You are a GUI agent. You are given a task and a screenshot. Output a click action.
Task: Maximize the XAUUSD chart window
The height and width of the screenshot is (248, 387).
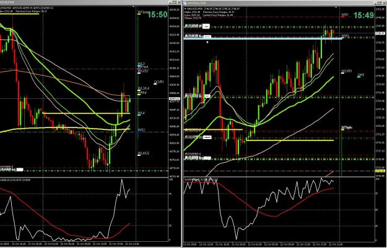click(x=380, y=2)
